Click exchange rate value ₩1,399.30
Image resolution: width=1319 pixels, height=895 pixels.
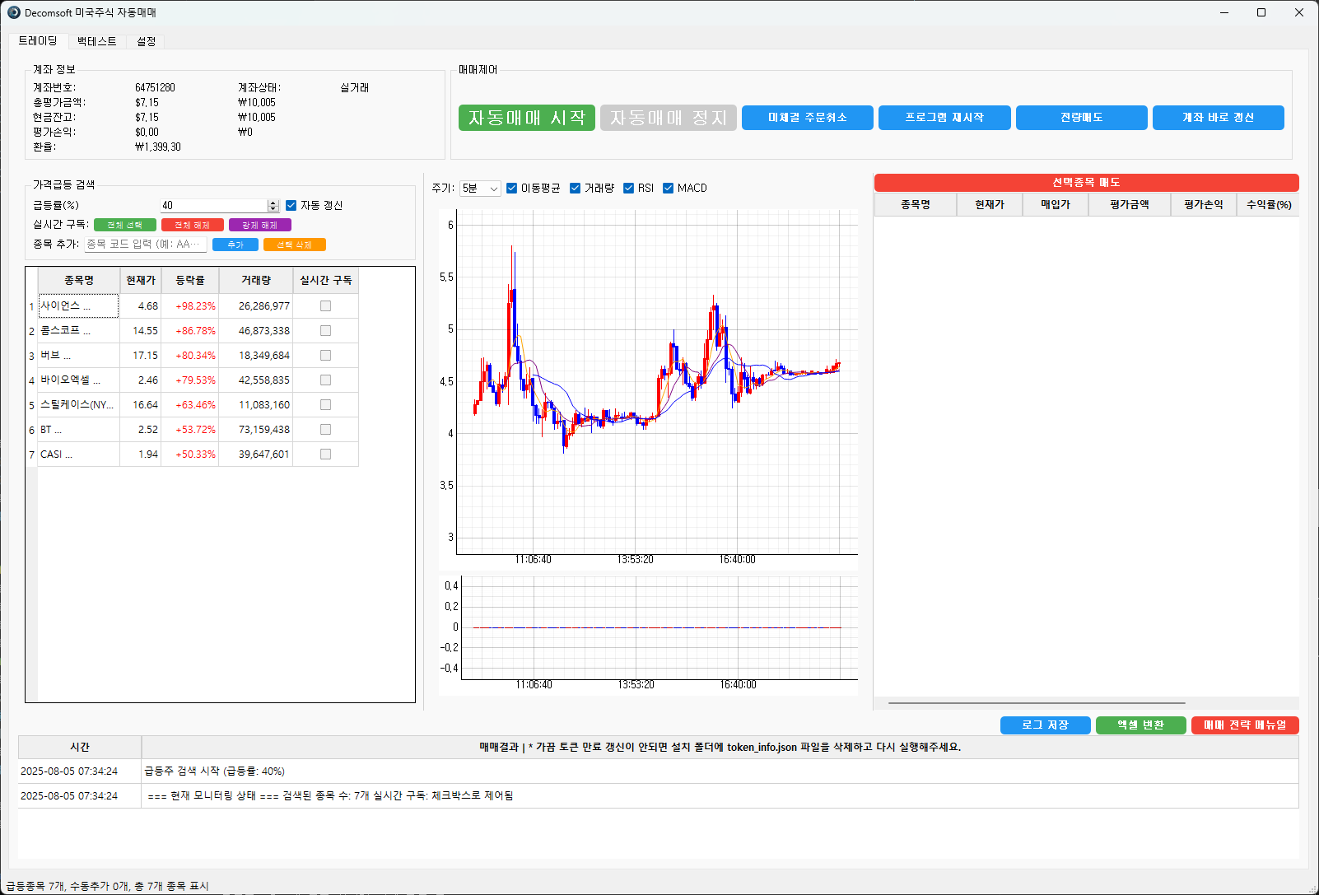coord(158,147)
